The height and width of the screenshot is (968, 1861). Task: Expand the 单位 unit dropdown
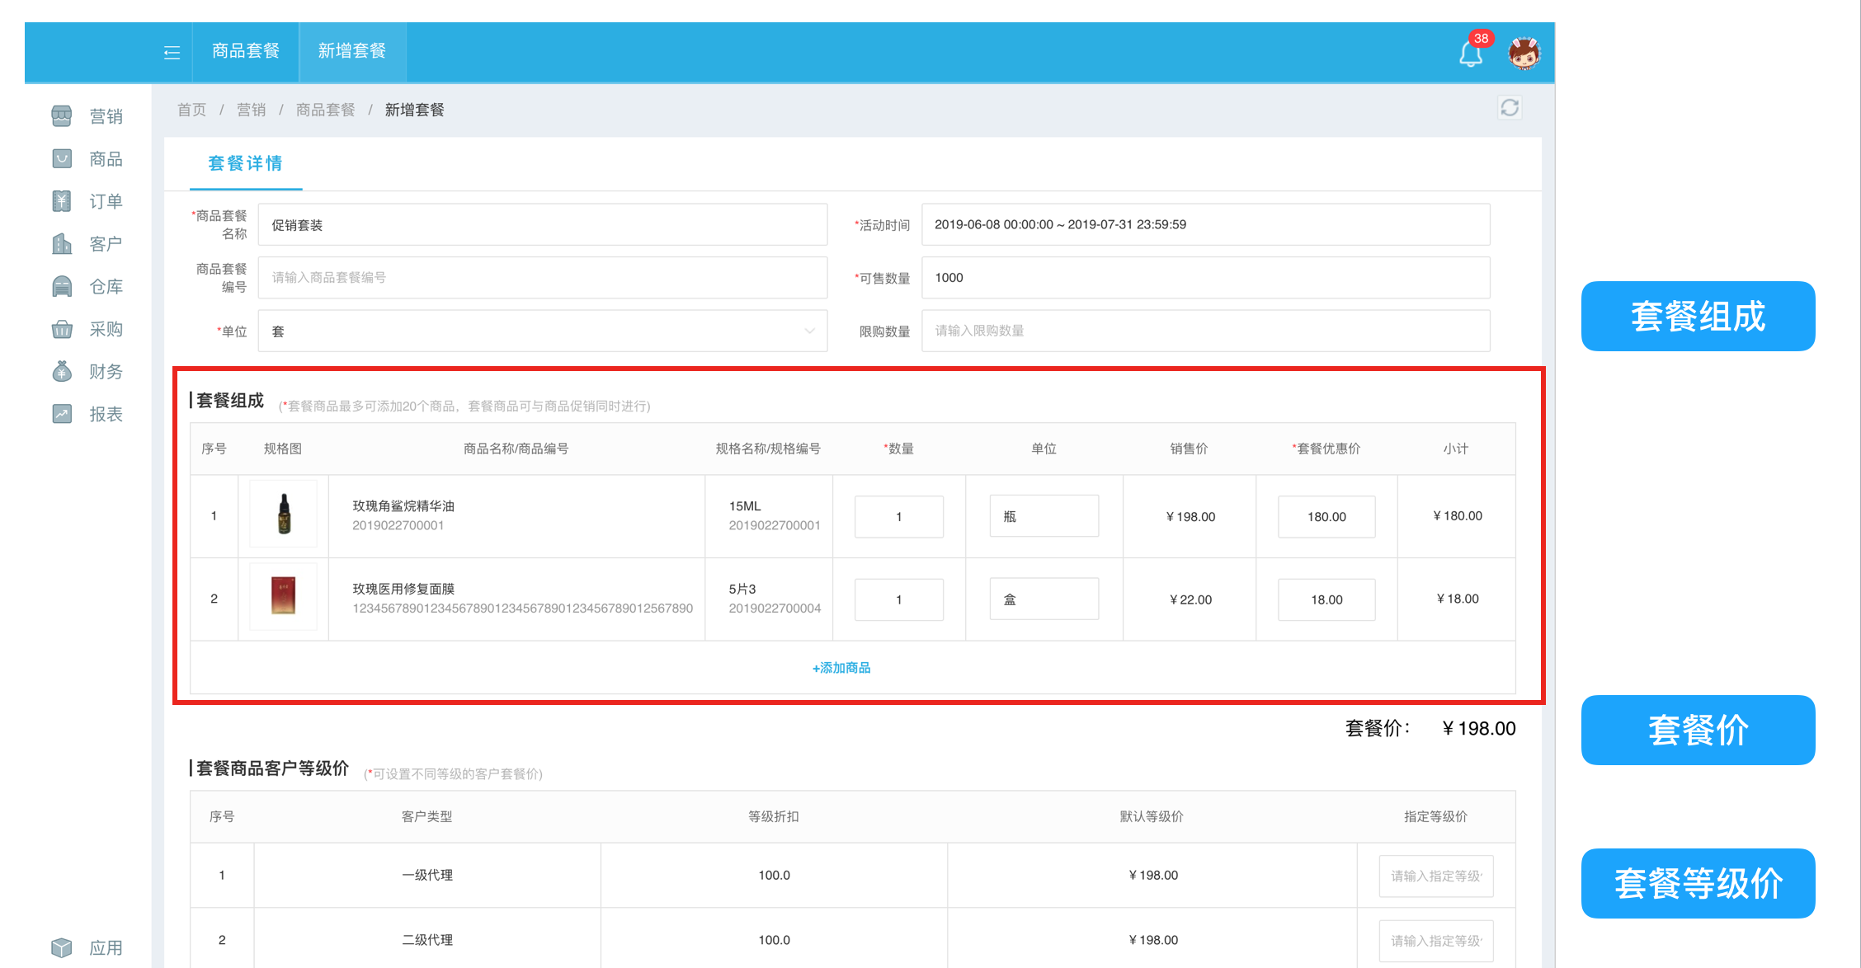pyautogui.click(x=542, y=331)
